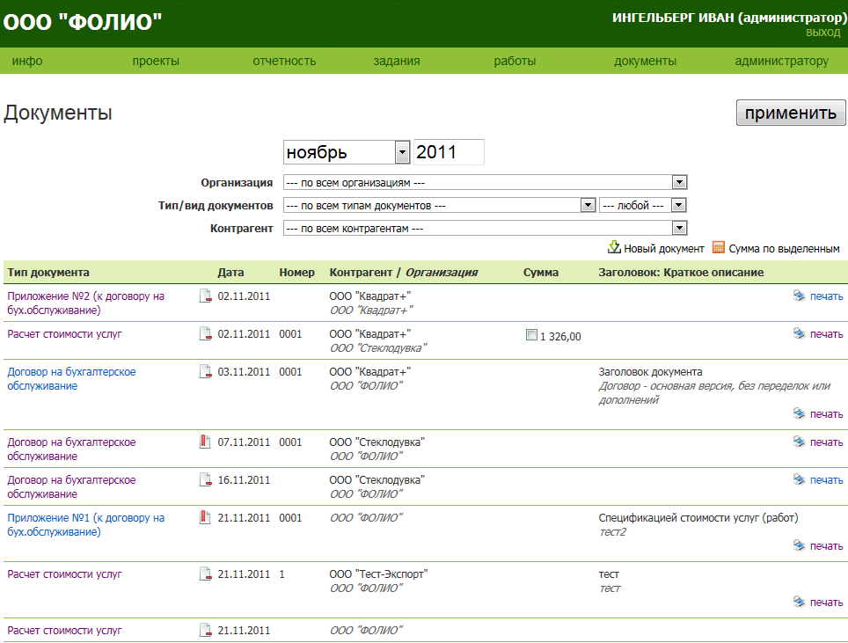Open the Приложение №1 document link

point(86,524)
